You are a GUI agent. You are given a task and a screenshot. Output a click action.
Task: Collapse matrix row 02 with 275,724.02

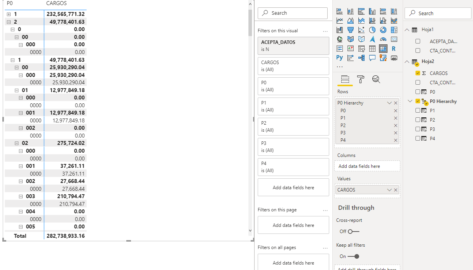click(x=17, y=143)
